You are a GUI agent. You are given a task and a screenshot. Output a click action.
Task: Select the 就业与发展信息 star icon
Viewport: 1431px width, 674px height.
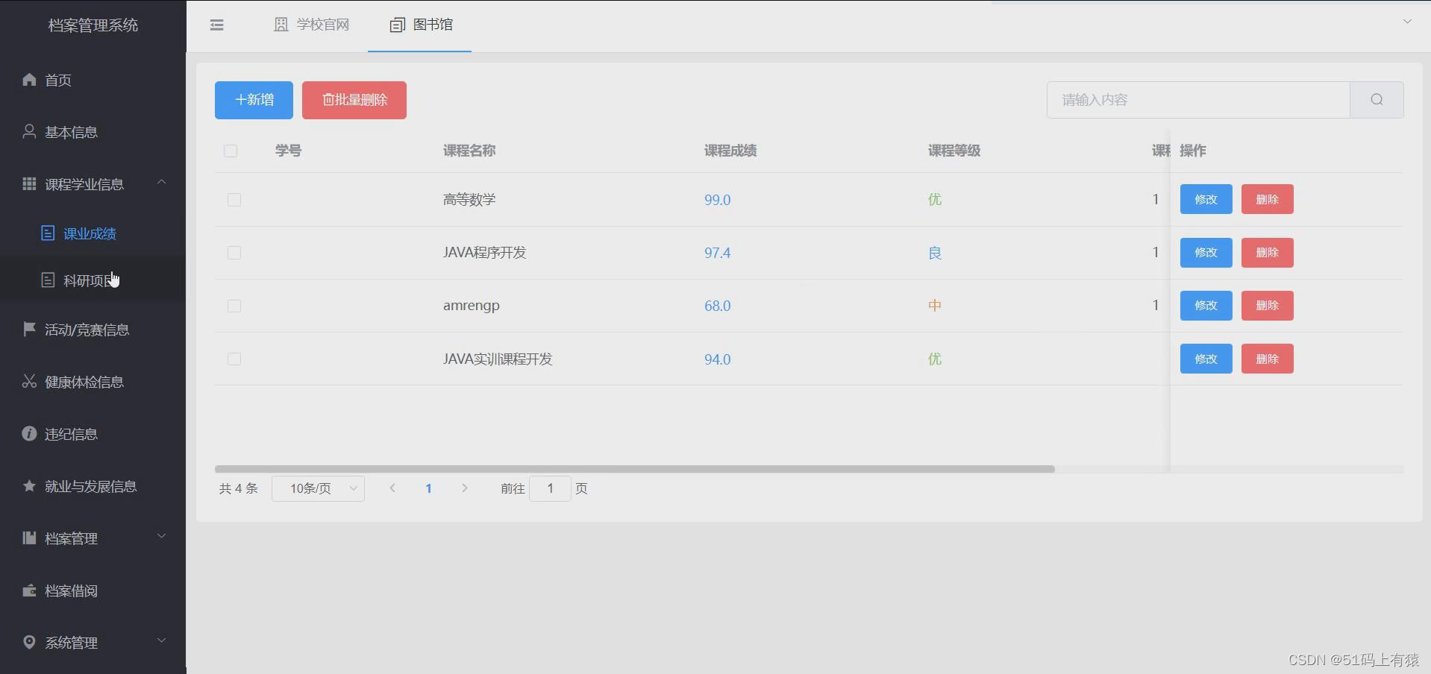tap(29, 485)
